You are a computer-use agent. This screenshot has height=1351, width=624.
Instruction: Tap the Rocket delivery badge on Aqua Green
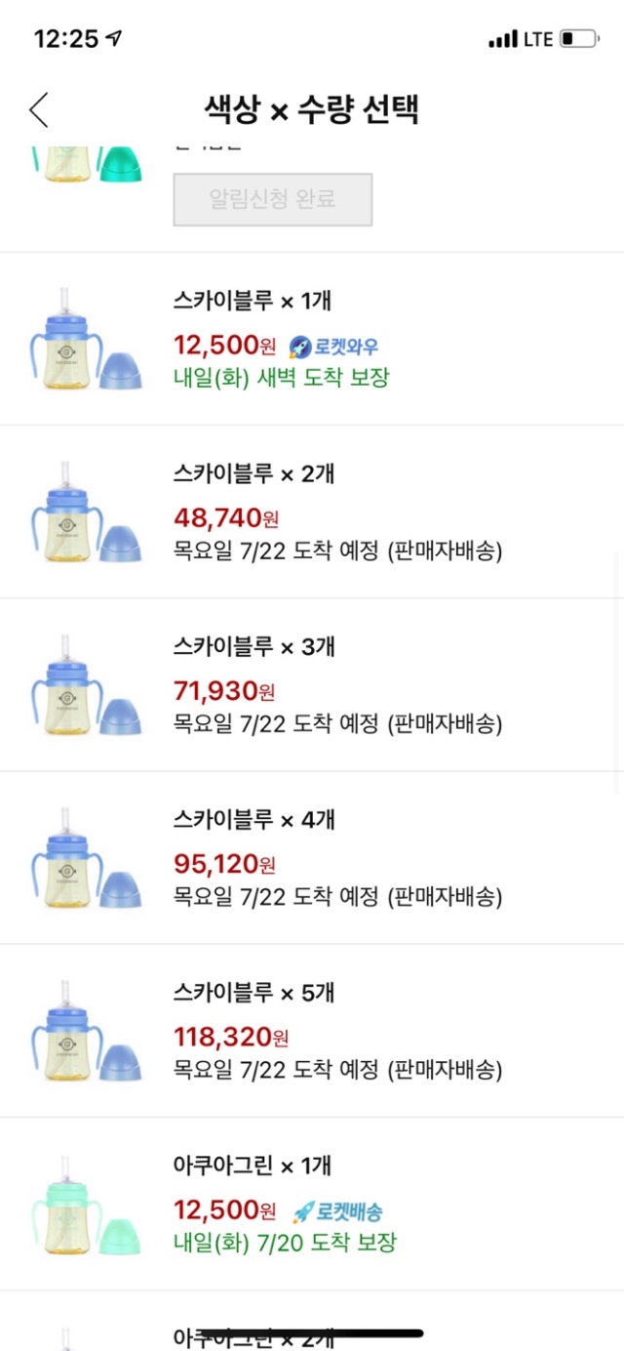(337, 1211)
